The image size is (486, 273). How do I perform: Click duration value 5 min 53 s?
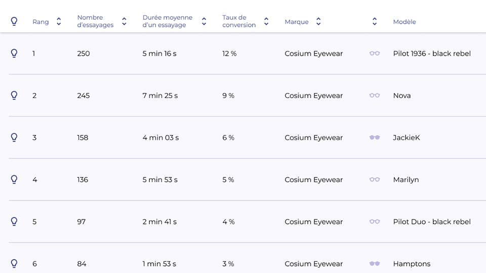tap(160, 180)
